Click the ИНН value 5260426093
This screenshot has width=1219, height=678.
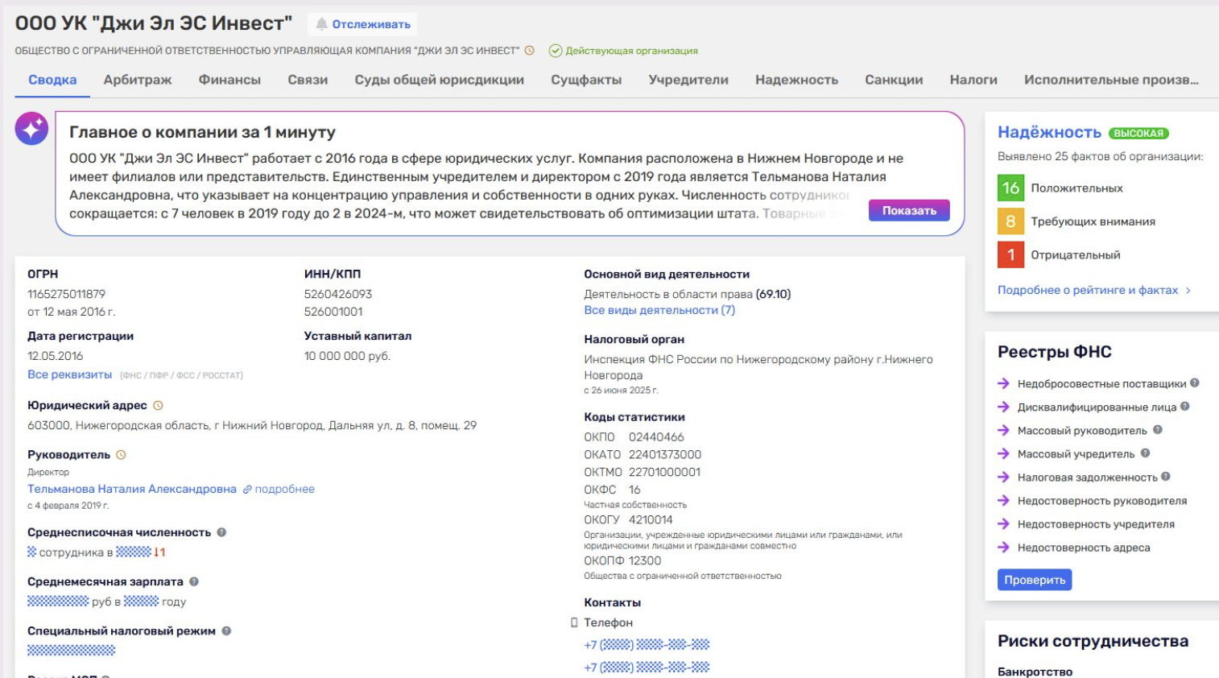click(x=338, y=294)
